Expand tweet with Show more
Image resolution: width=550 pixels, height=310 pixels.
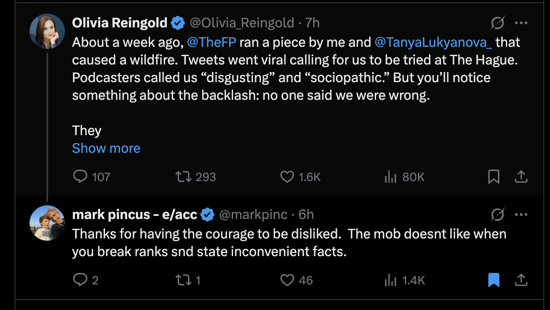tap(106, 148)
